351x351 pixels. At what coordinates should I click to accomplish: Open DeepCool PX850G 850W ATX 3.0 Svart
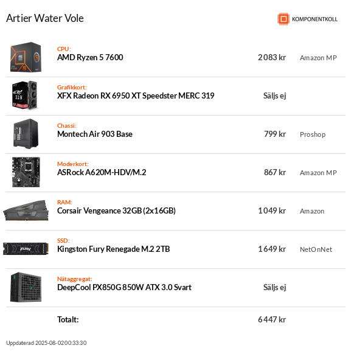tap(124, 287)
